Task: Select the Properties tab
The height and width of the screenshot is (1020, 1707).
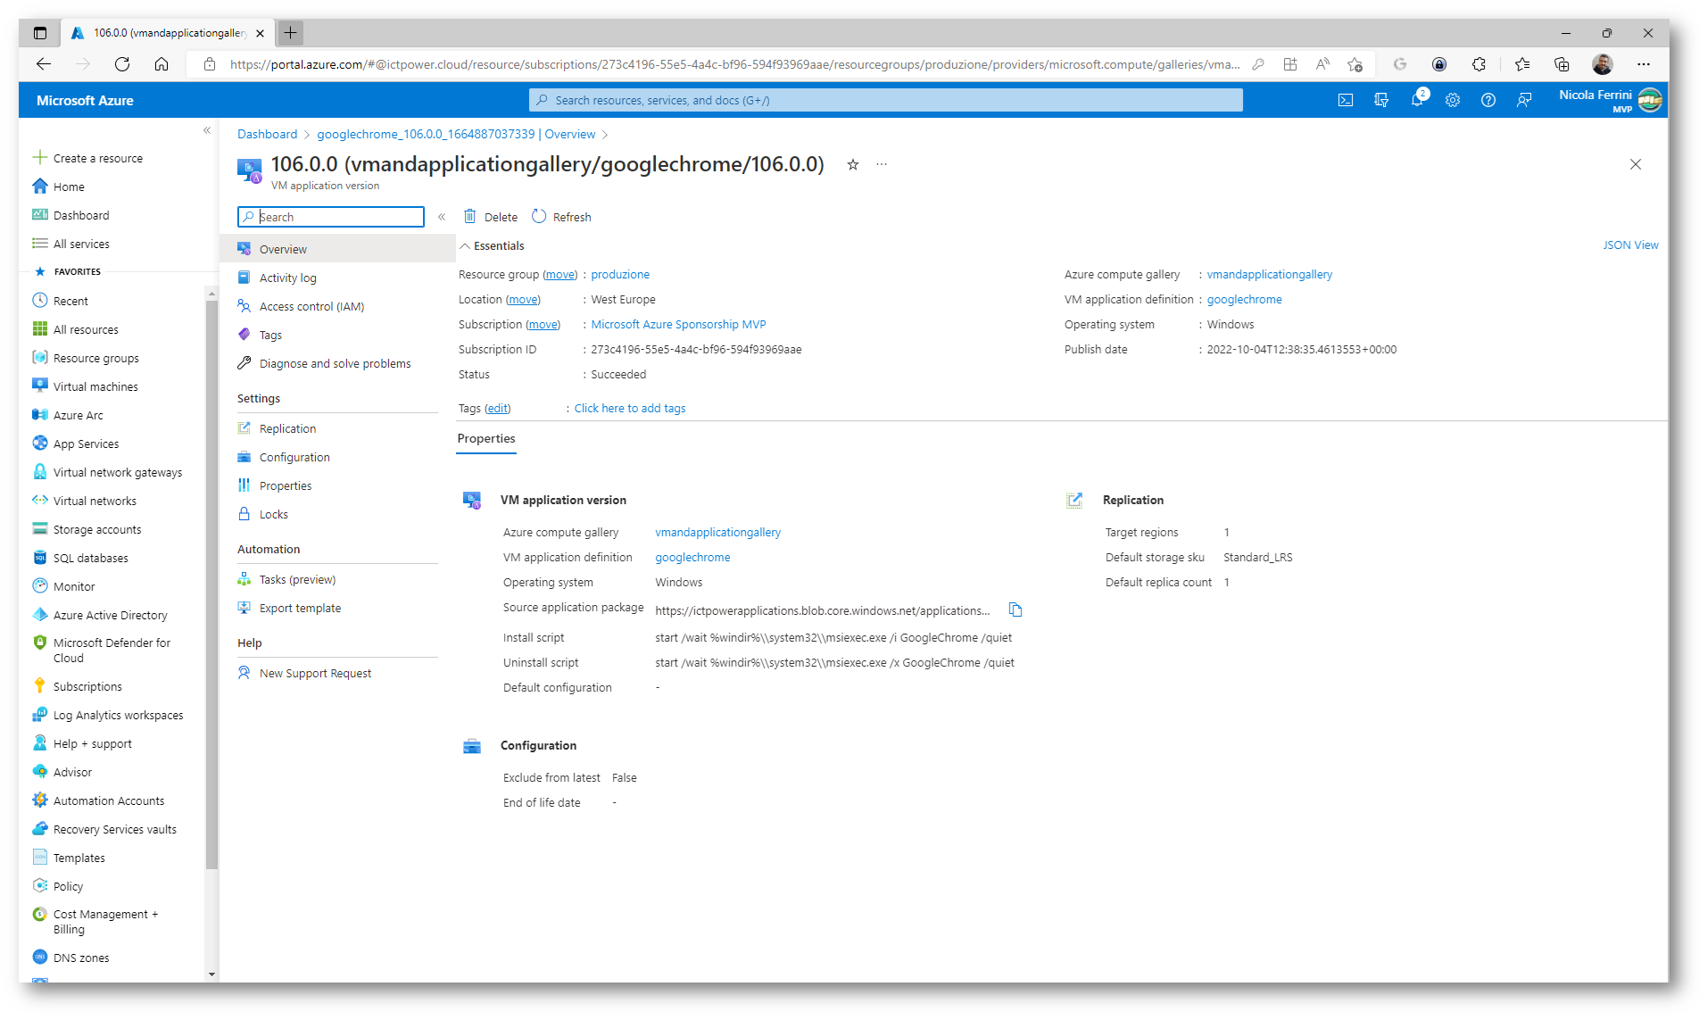Action: pos(486,438)
